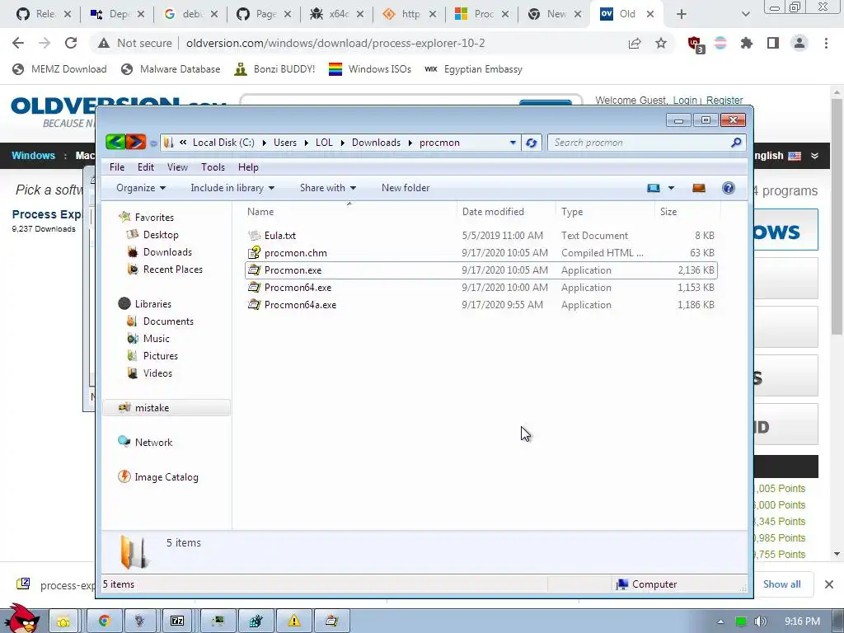Viewport: 844px width, 633px height.
Task: Change view with the view mode icon
Action: pyautogui.click(x=654, y=188)
